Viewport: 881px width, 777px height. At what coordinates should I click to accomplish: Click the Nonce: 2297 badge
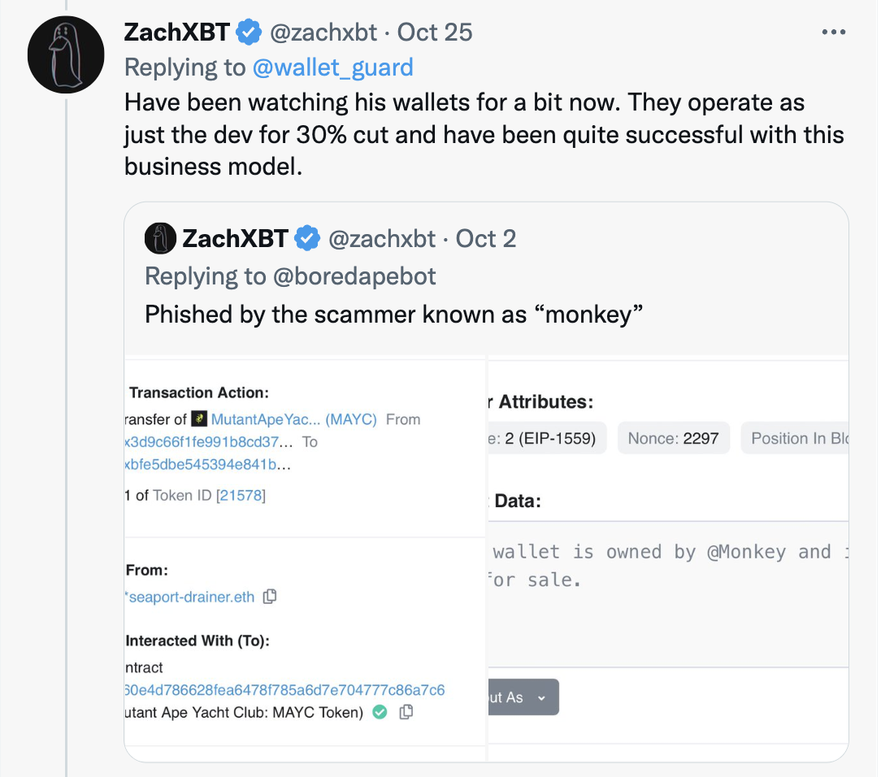pos(673,438)
